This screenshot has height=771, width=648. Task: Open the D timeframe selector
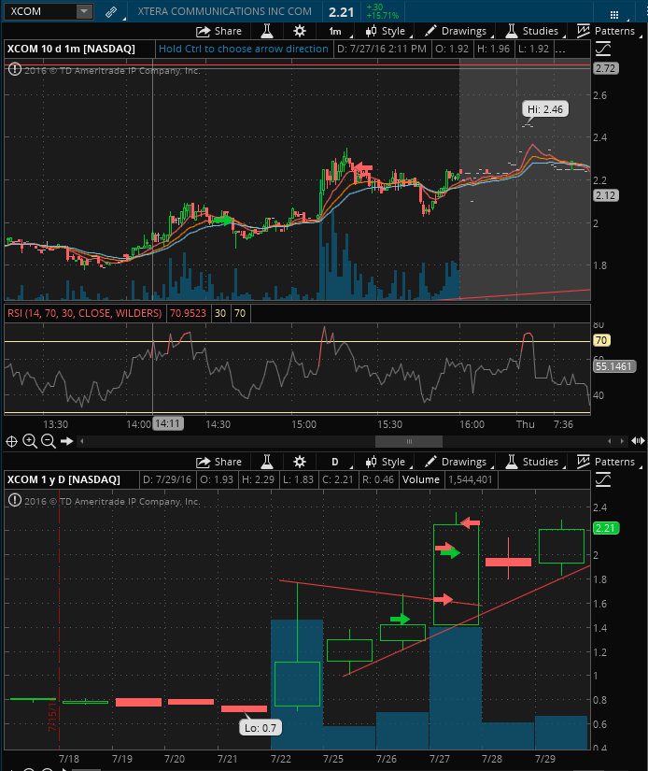(335, 463)
